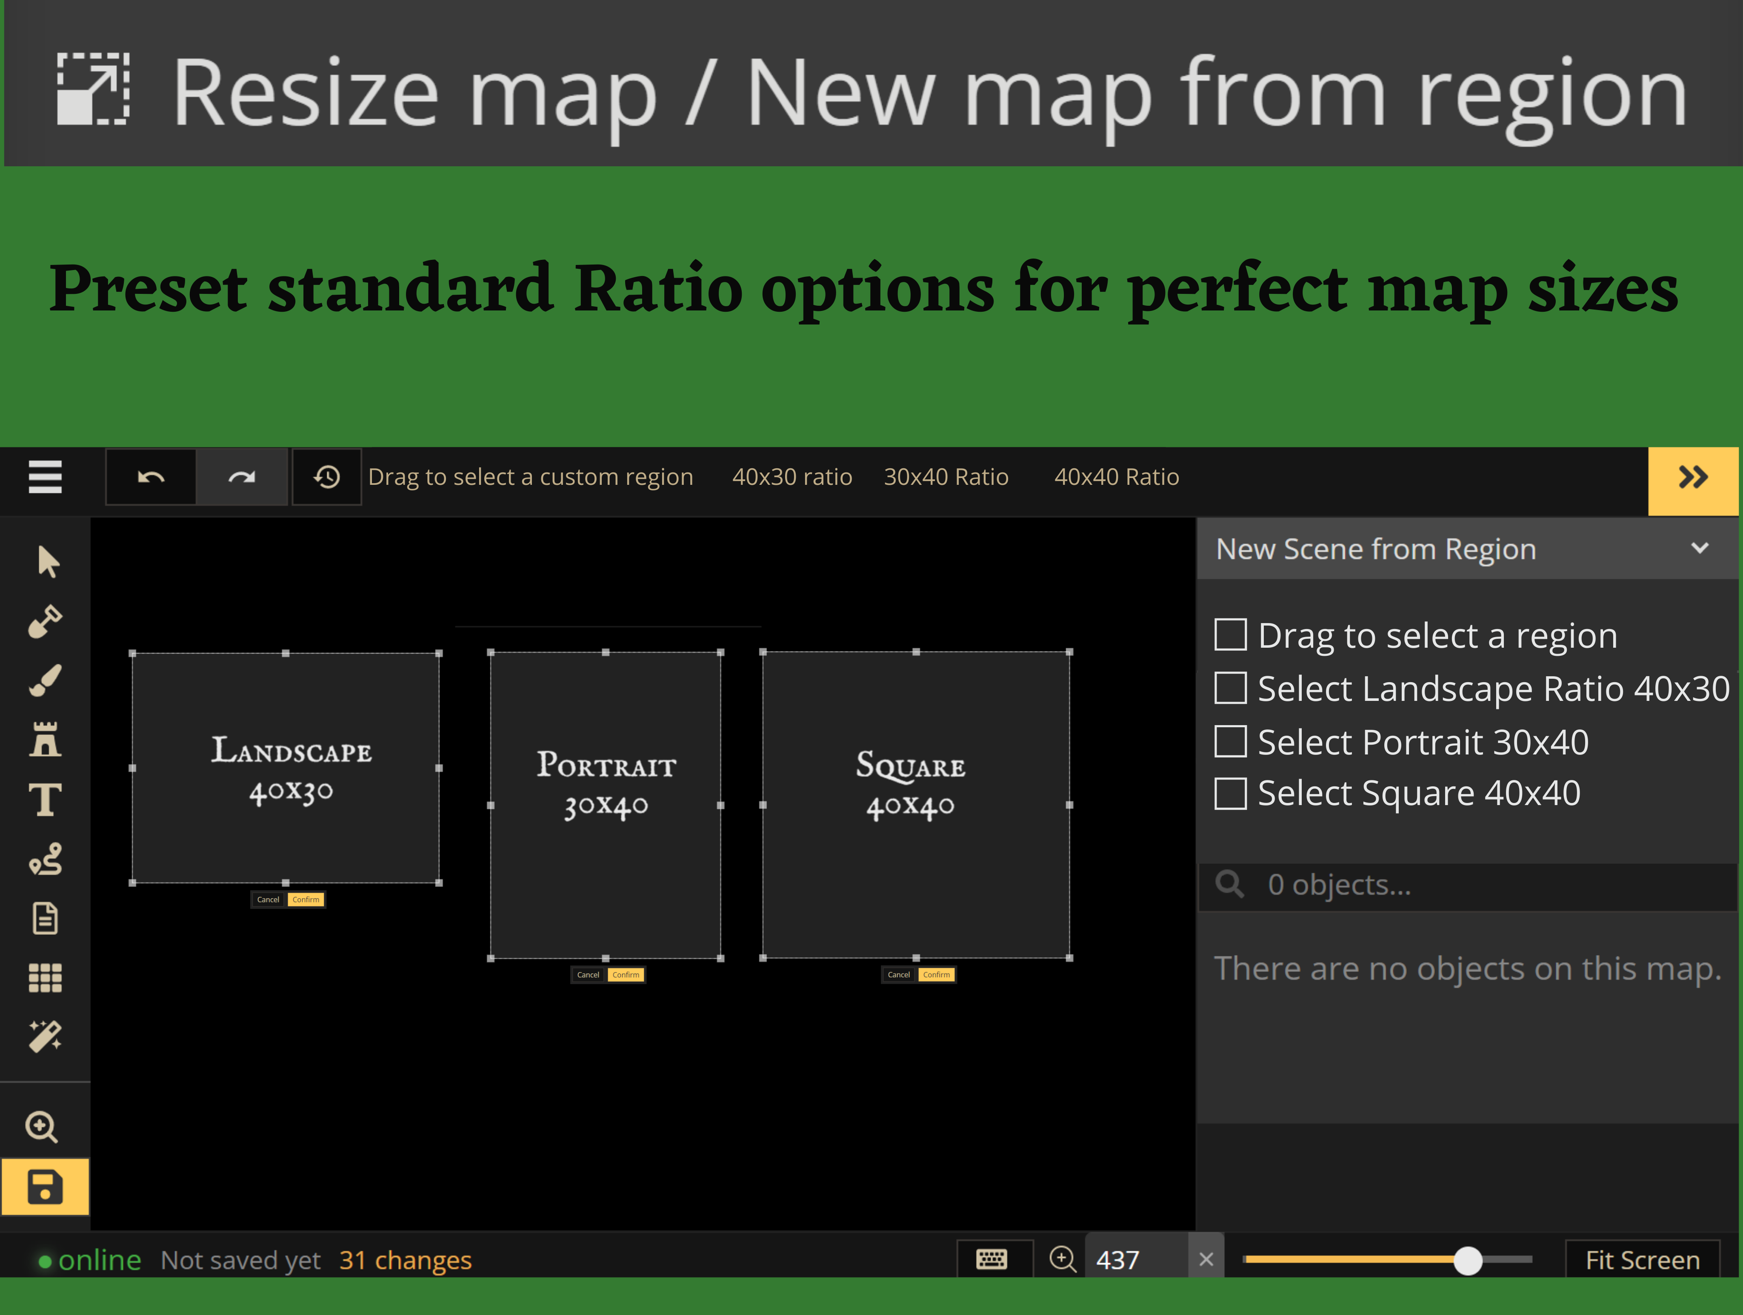Choose 30x40 Ratio in top bar

(946, 477)
